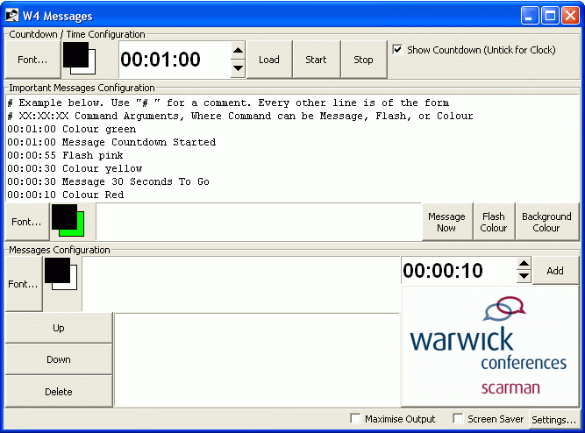585x433 pixels.
Task: Click the 00:01:00 countdown time field
Action: pyautogui.click(x=174, y=60)
